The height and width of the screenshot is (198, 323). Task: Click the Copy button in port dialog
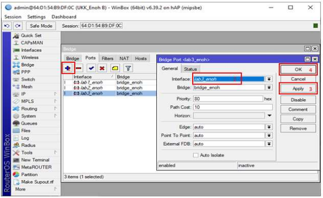pos(298,119)
